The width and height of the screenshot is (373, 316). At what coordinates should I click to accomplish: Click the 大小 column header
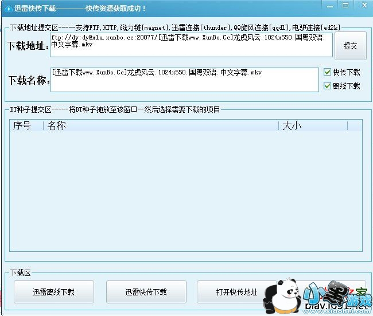point(313,125)
